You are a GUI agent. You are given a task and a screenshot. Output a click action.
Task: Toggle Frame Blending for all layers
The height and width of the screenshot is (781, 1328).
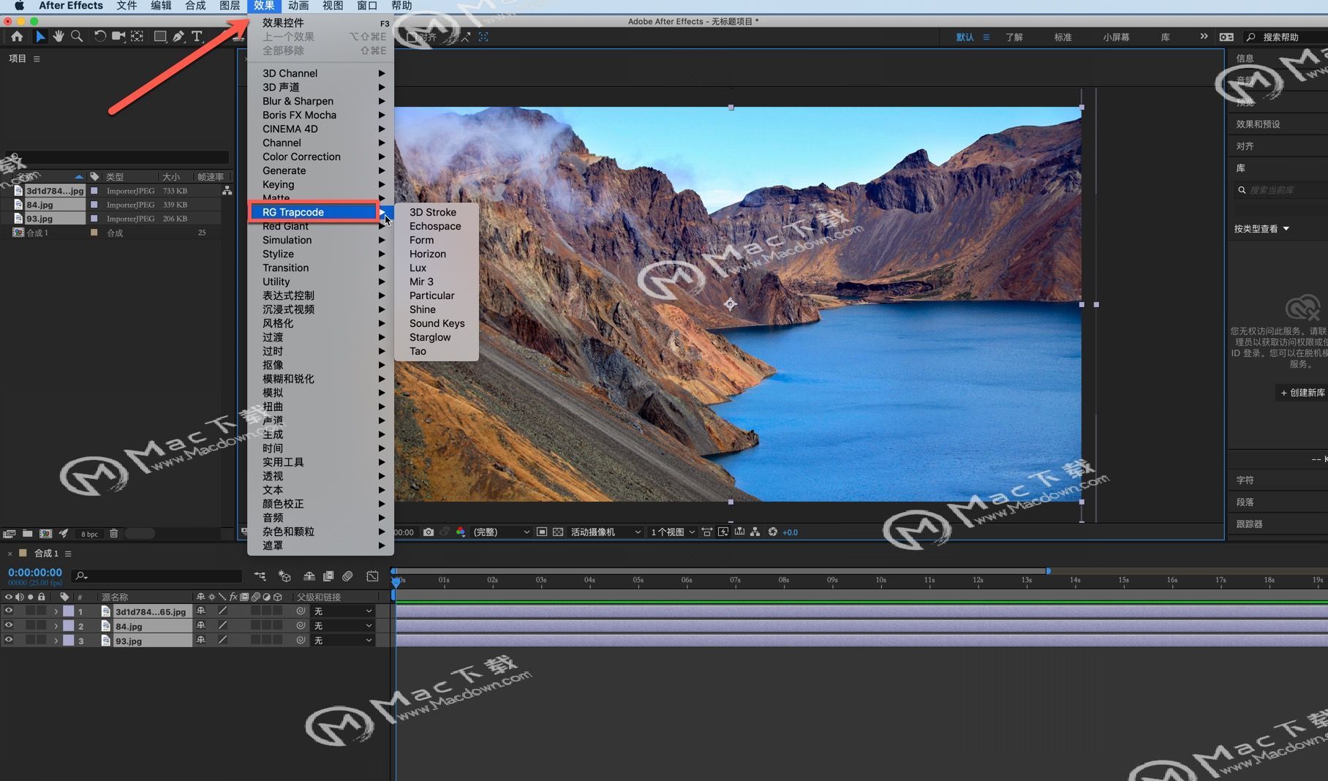pos(328,576)
